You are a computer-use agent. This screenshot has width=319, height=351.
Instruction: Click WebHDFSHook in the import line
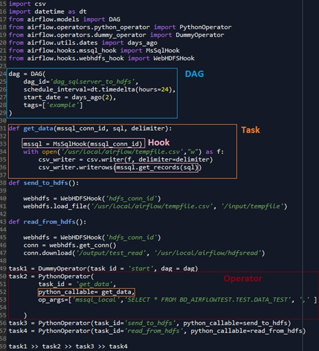click(174, 58)
